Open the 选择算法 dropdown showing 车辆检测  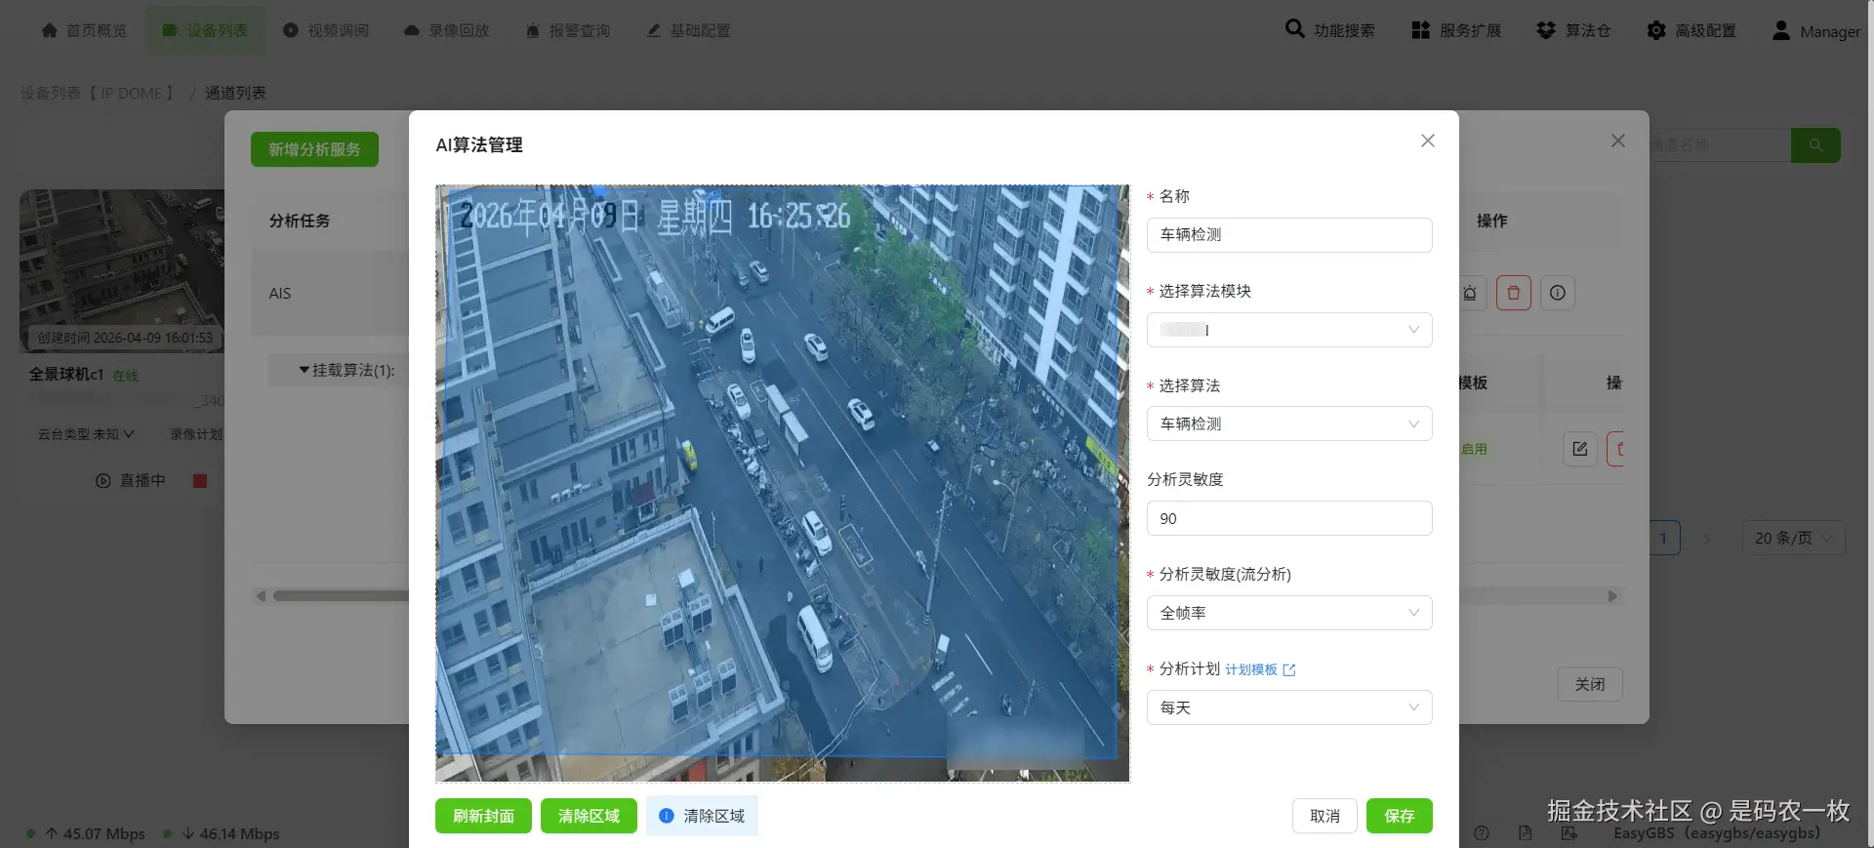(1289, 424)
